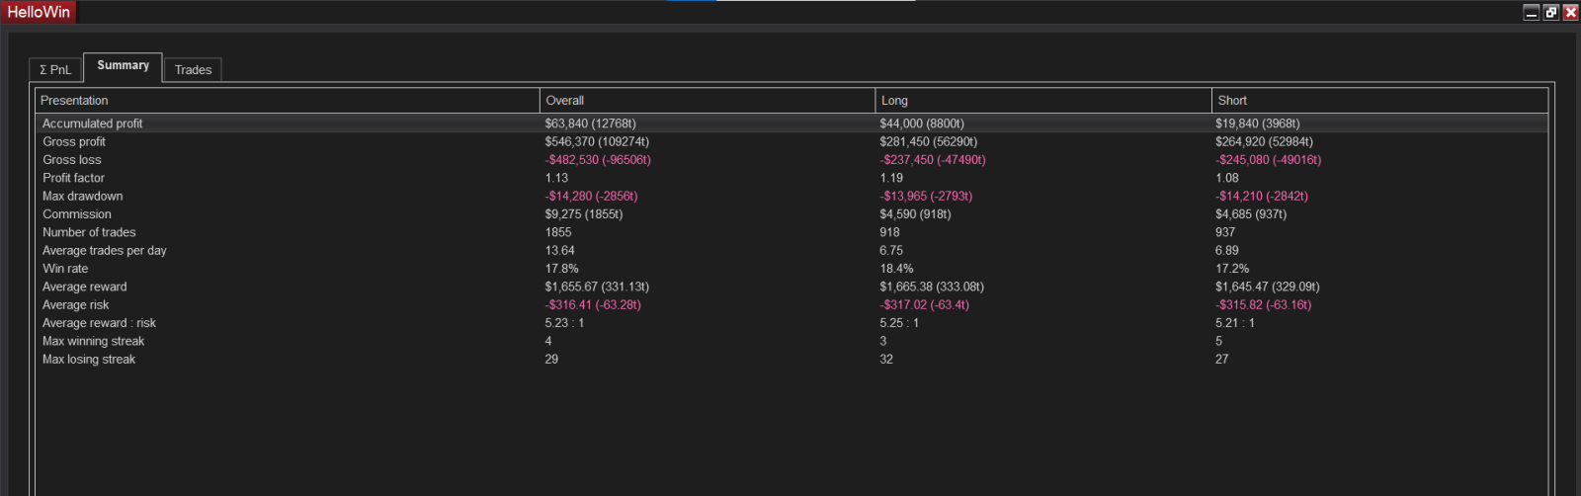Image resolution: width=1581 pixels, height=496 pixels.
Task: Click overall average risk -$316.41 (-63.28t)
Action: tap(593, 304)
